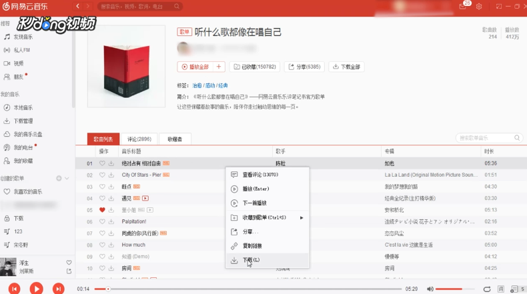Like song 03 断点
Screen dimensions: 527x294
click(x=102, y=187)
